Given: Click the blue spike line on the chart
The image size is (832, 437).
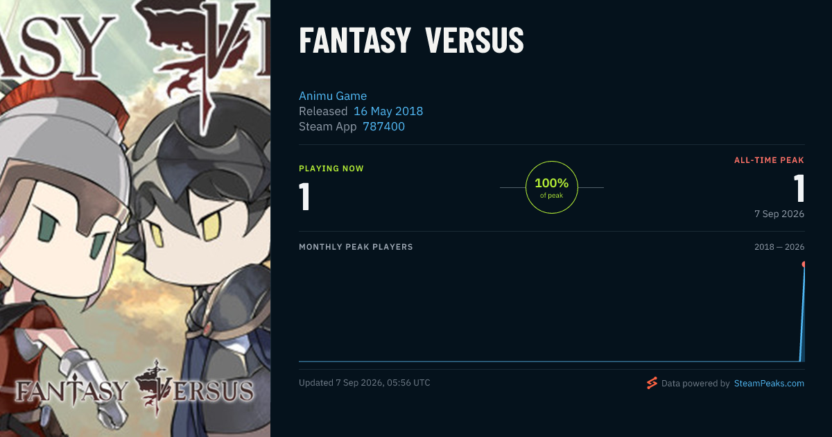Looking at the screenshot, I should (x=802, y=312).
